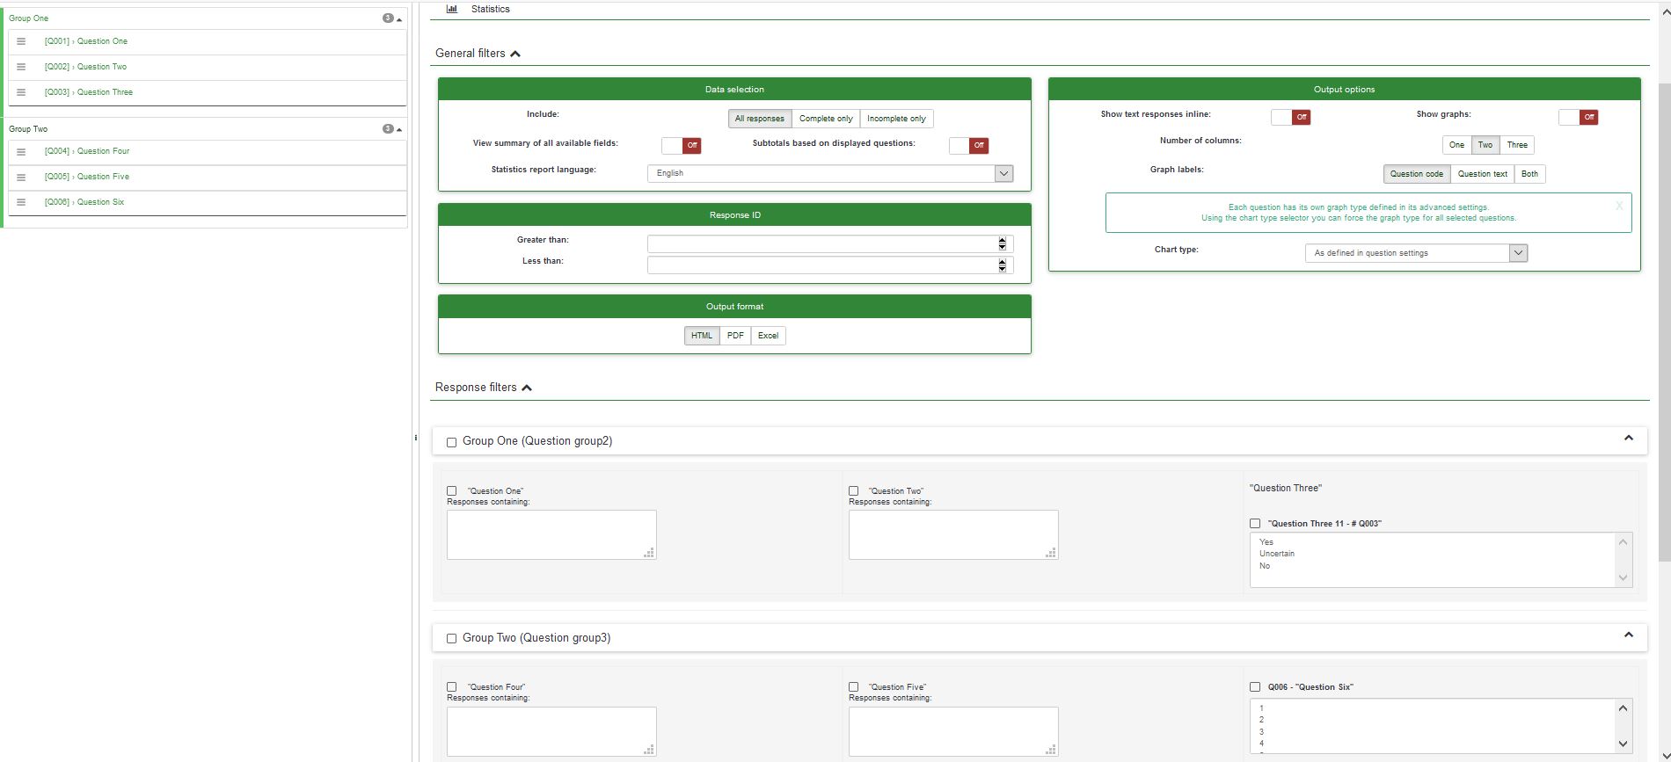Collapse the Response filters section chevron

click(527, 388)
